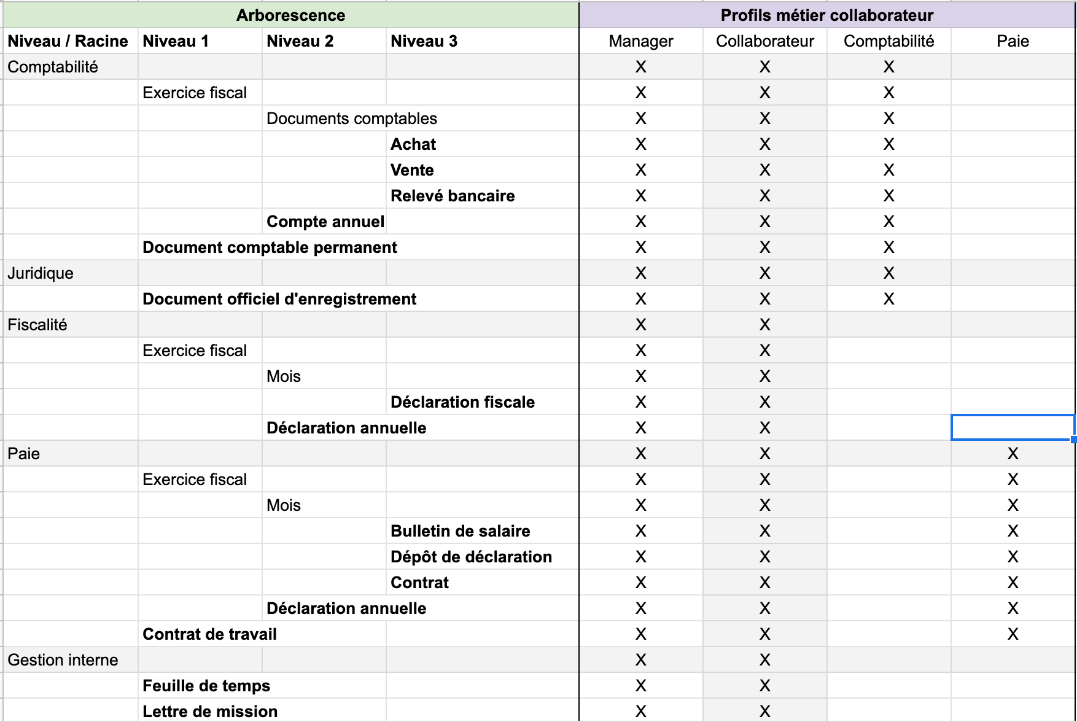Select the X in Manager column for Achat
Screen dimensions: 1077x722
click(x=640, y=144)
